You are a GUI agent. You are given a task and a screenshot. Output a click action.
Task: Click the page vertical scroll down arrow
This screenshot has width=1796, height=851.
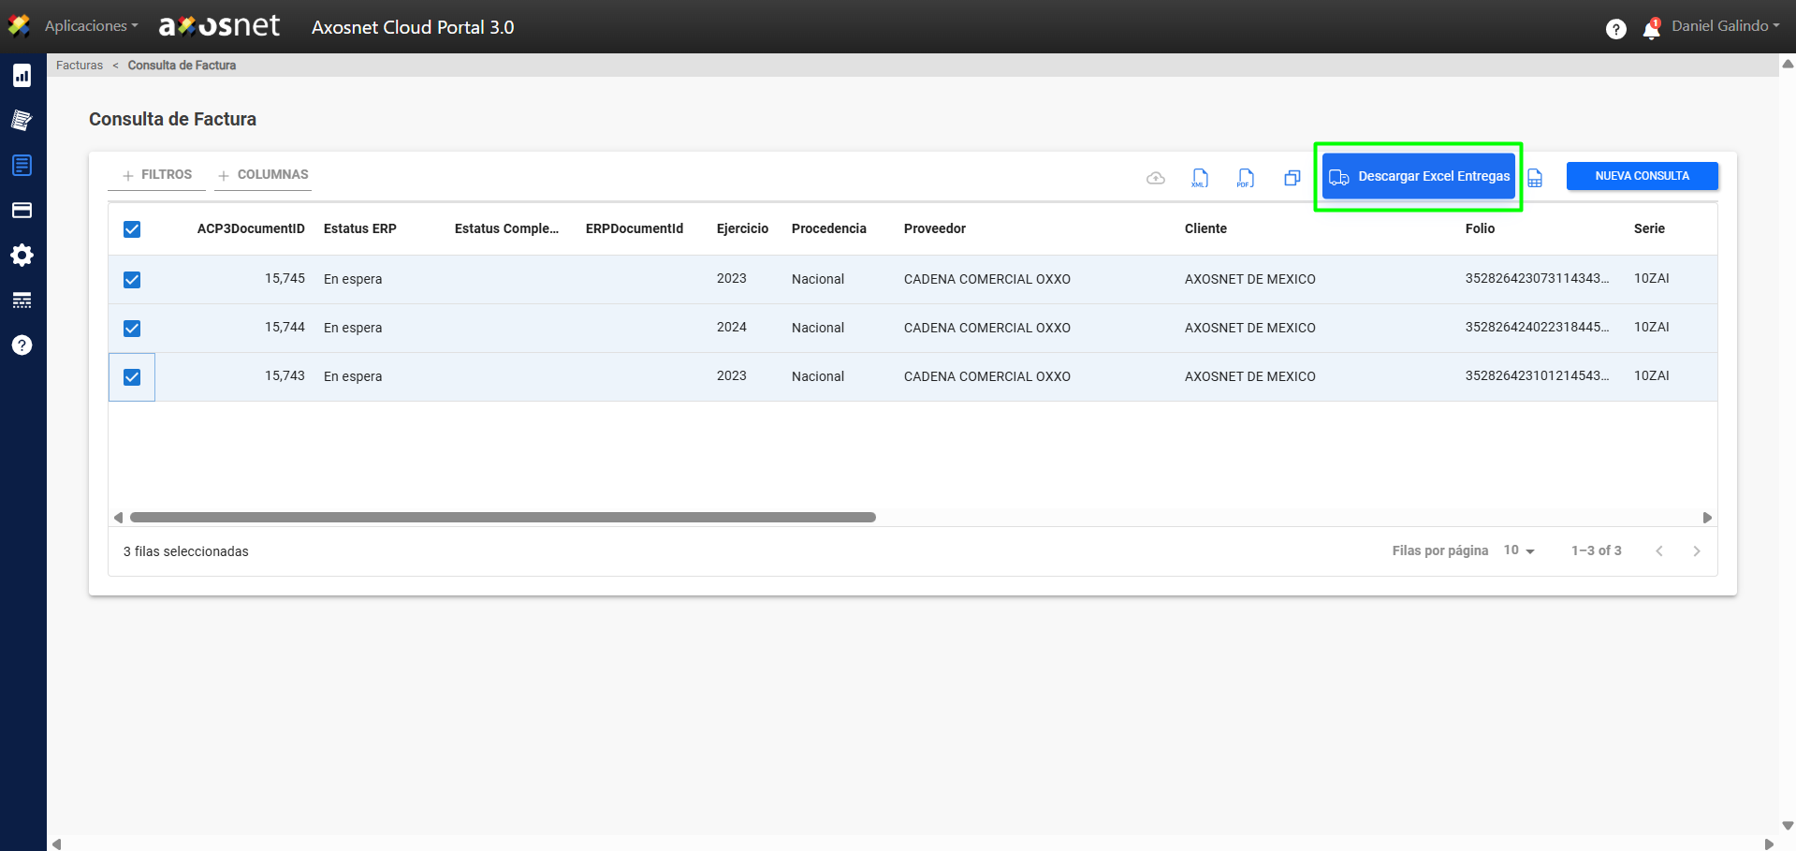(1788, 826)
